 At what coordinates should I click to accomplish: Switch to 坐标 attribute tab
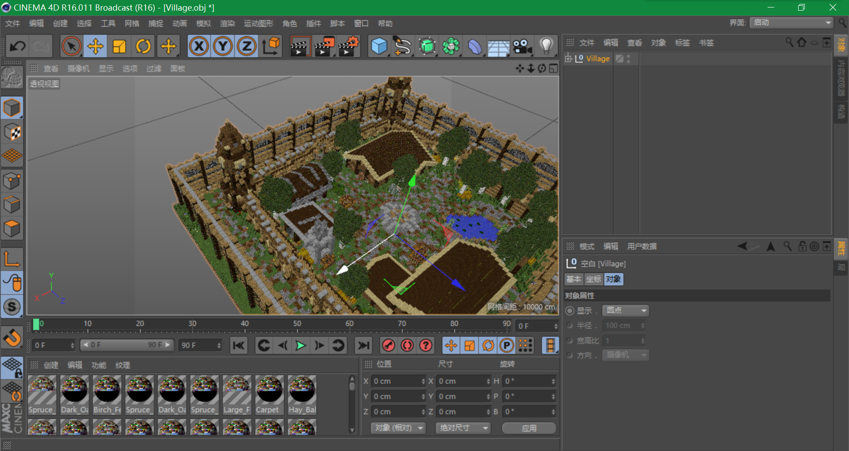click(593, 279)
